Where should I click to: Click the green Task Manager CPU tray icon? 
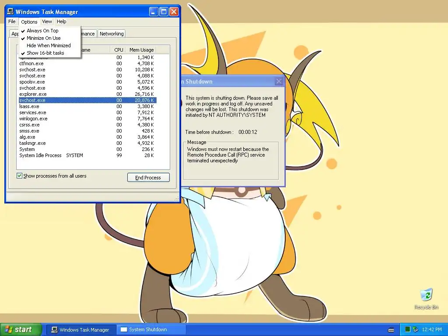point(408,330)
